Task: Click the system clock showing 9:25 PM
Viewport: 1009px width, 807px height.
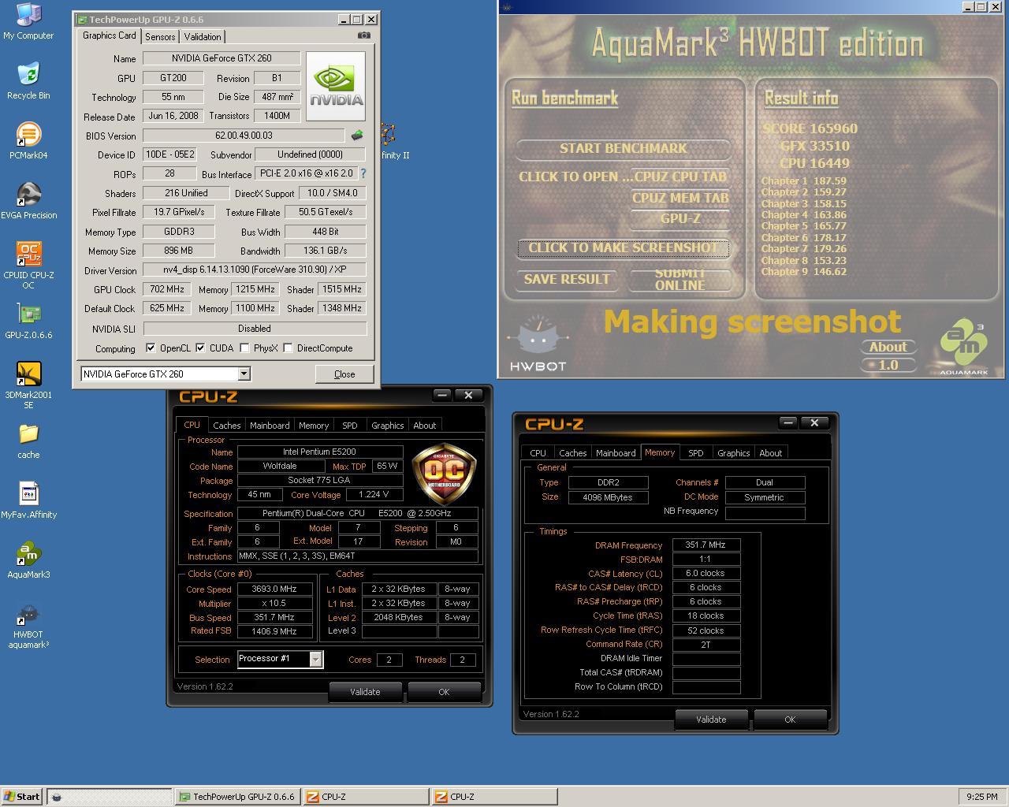Action: pyautogui.click(x=981, y=797)
